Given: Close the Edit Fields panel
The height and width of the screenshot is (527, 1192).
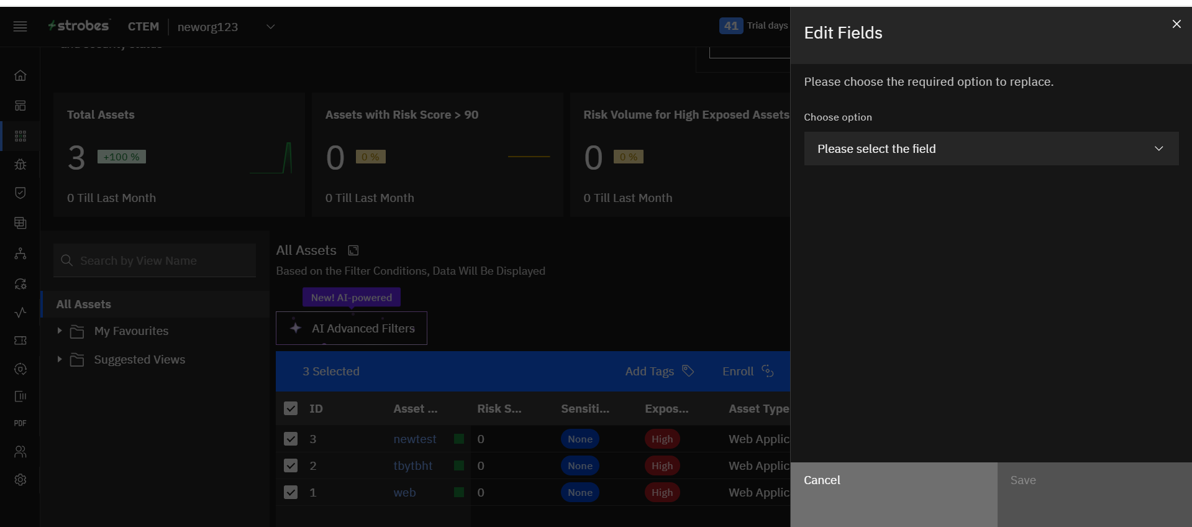Looking at the screenshot, I should tap(1176, 24).
